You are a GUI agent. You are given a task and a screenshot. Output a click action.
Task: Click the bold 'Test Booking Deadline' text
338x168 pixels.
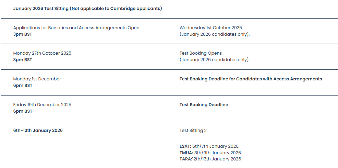point(204,105)
